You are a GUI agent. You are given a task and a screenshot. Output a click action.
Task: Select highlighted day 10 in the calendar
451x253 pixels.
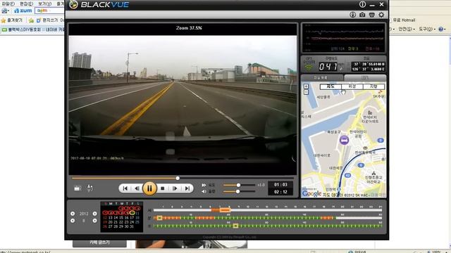(x=132, y=213)
